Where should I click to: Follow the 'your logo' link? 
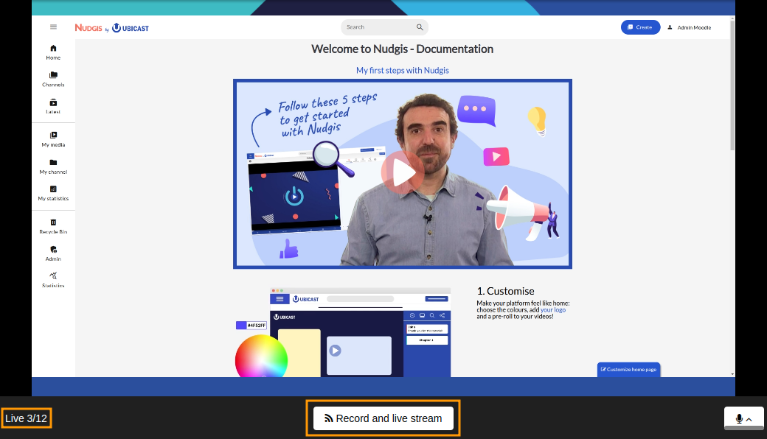552,310
